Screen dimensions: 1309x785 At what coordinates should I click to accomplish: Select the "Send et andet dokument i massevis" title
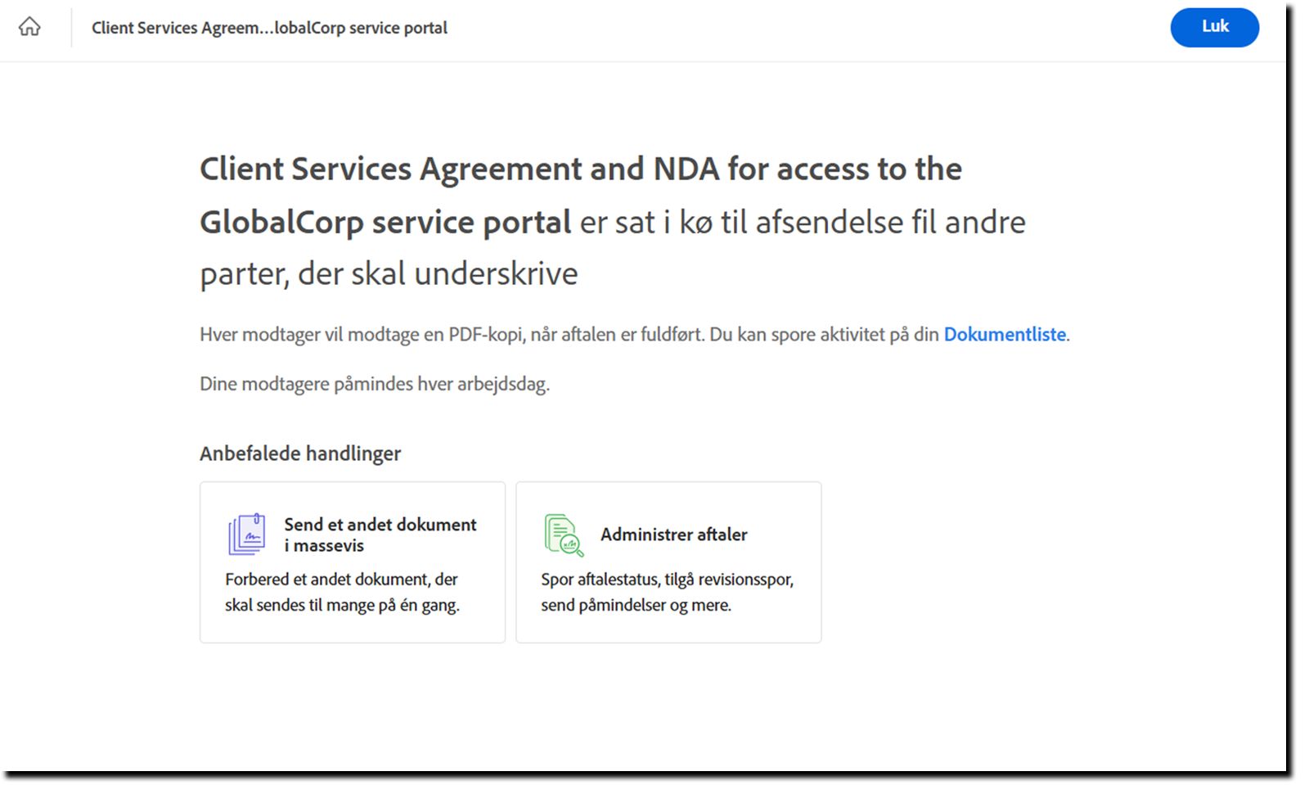pos(380,535)
